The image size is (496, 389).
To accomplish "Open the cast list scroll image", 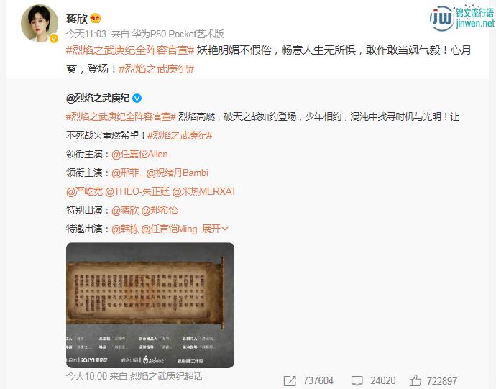I will tap(150, 305).
